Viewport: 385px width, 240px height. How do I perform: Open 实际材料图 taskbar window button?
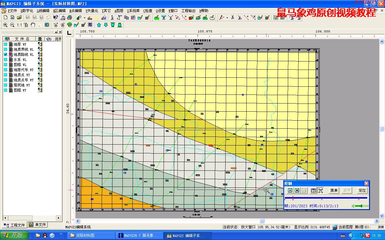click(x=91, y=235)
